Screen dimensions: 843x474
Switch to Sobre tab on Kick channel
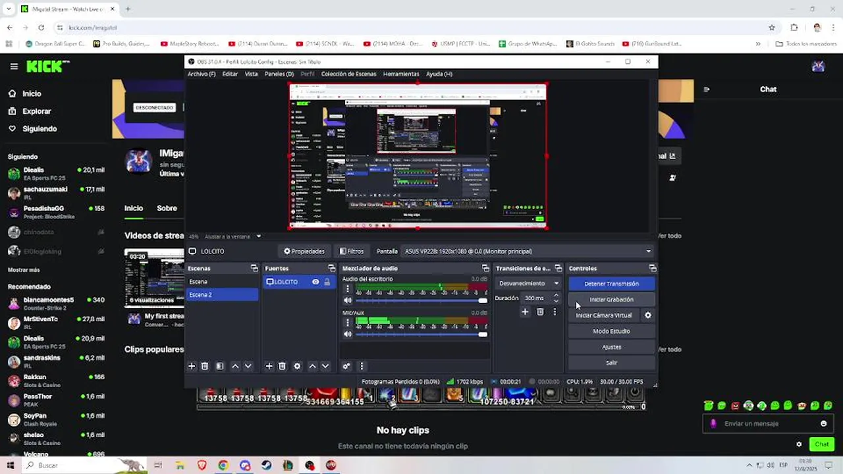point(167,208)
